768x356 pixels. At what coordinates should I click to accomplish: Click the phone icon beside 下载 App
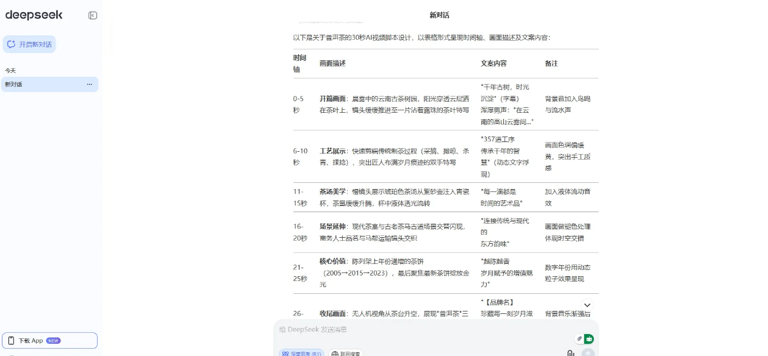tap(11, 341)
